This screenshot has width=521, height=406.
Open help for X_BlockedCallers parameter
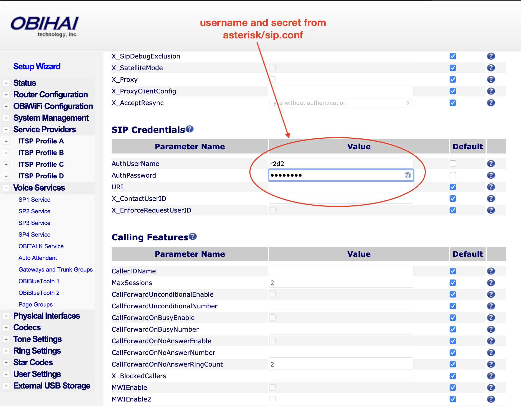(x=491, y=376)
